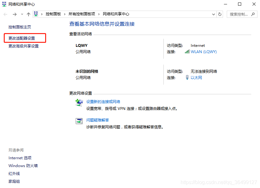This screenshot has height=188, width=260.
Task: Select the LQWY network name text
Action: coord(82,45)
